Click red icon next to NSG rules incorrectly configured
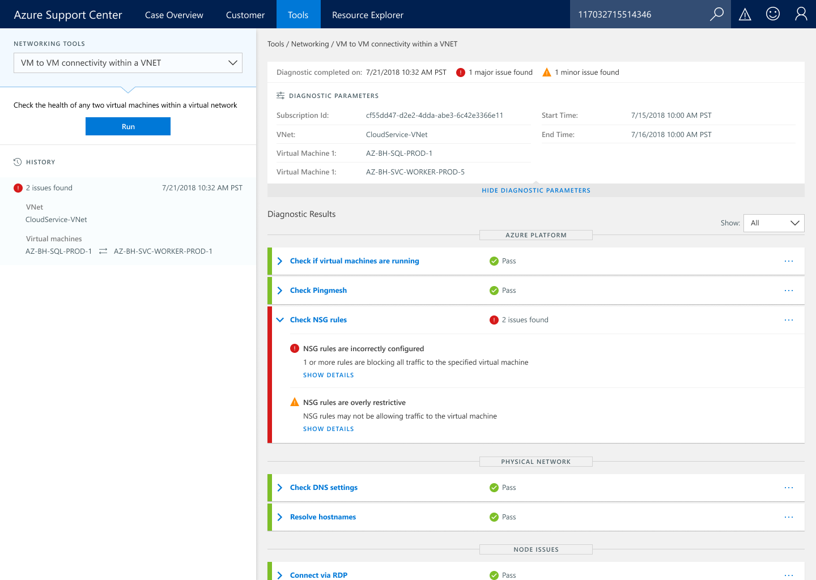 point(295,348)
